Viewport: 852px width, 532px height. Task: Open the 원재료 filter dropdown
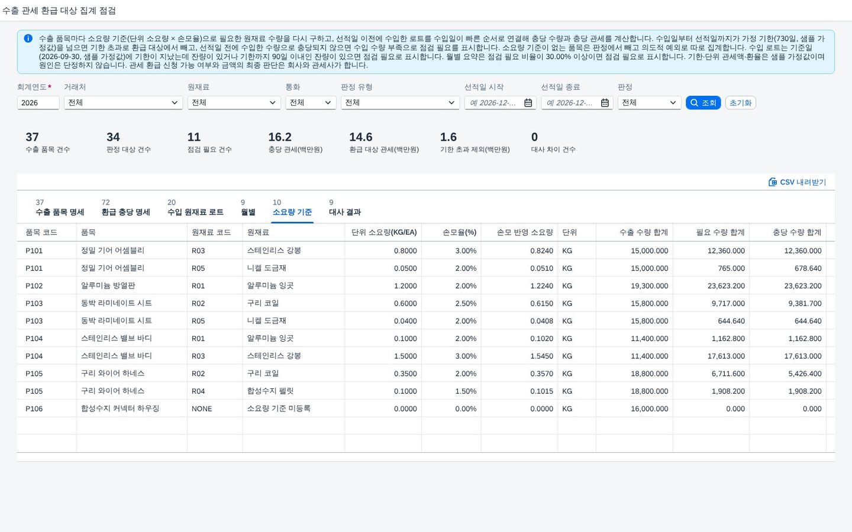coord(234,102)
